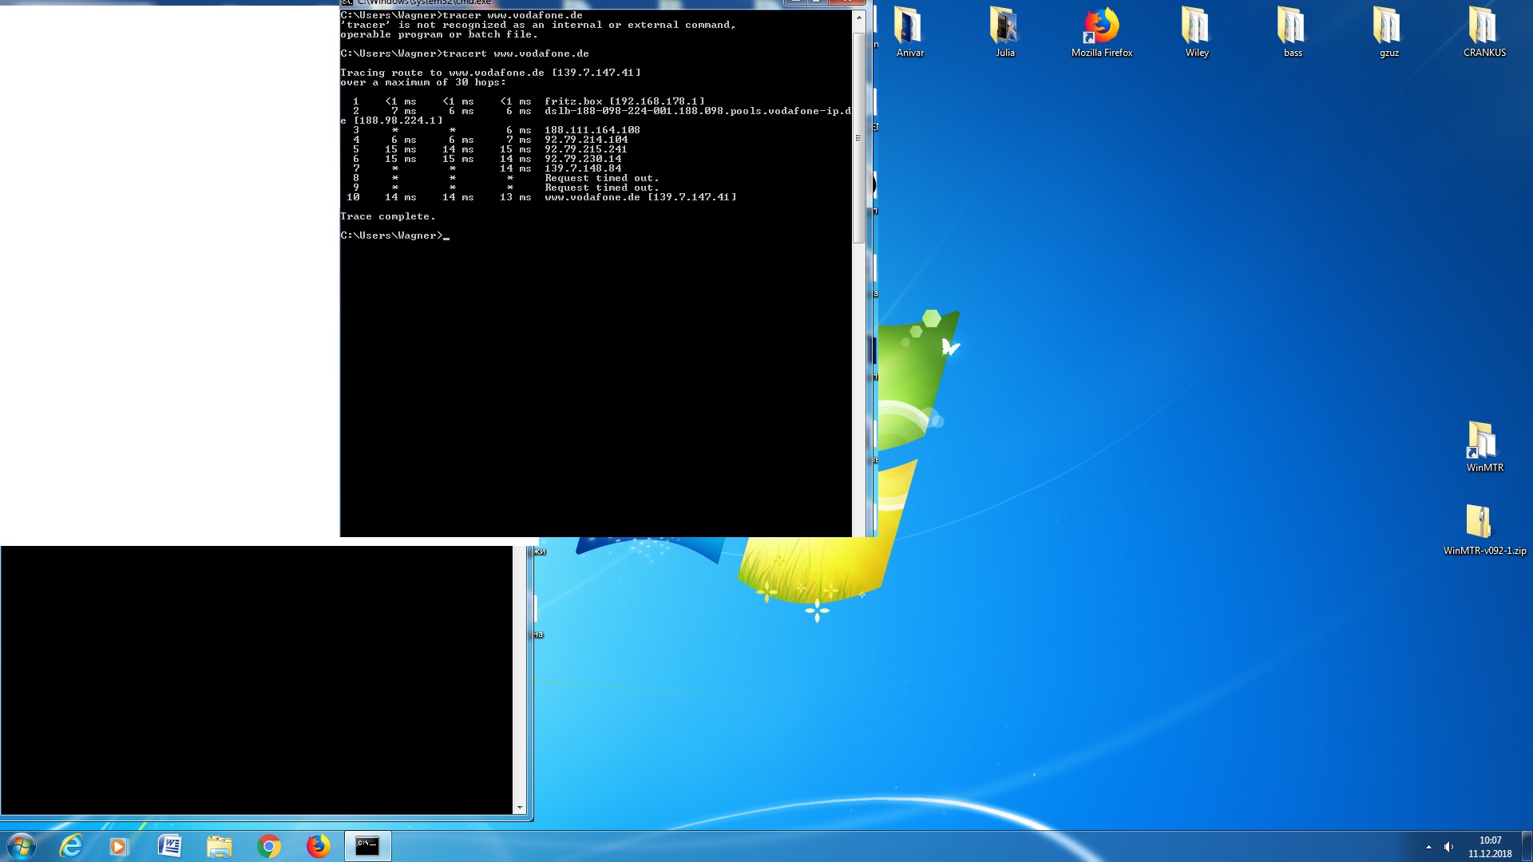1533x862 pixels.
Task: Show hidden system tray icons
Action: point(1428,847)
